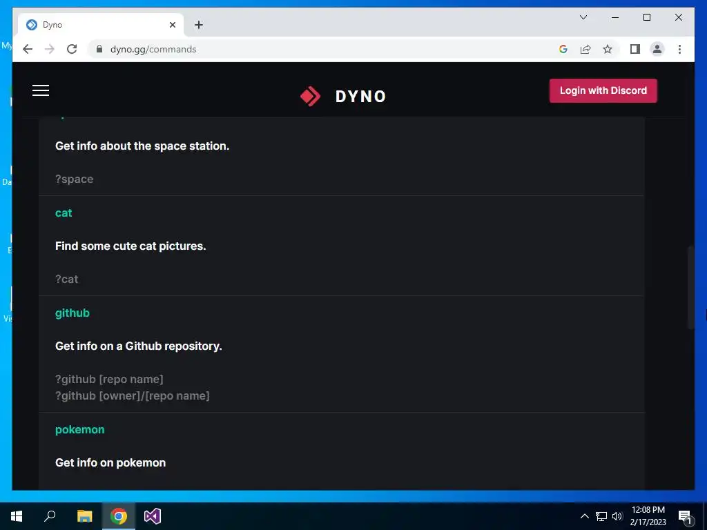Reload the dyno.gg page
Image resolution: width=707 pixels, height=530 pixels.
point(72,49)
